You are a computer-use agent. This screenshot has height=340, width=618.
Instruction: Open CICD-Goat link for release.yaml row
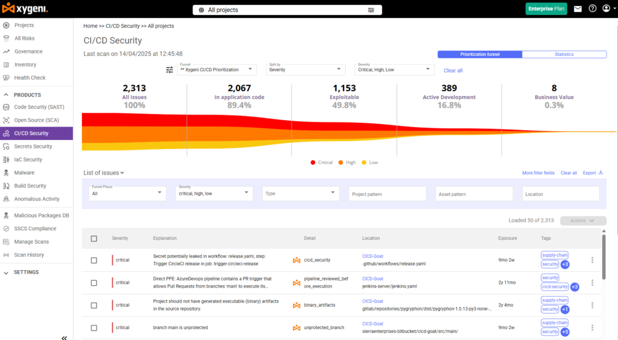point(372,256)
